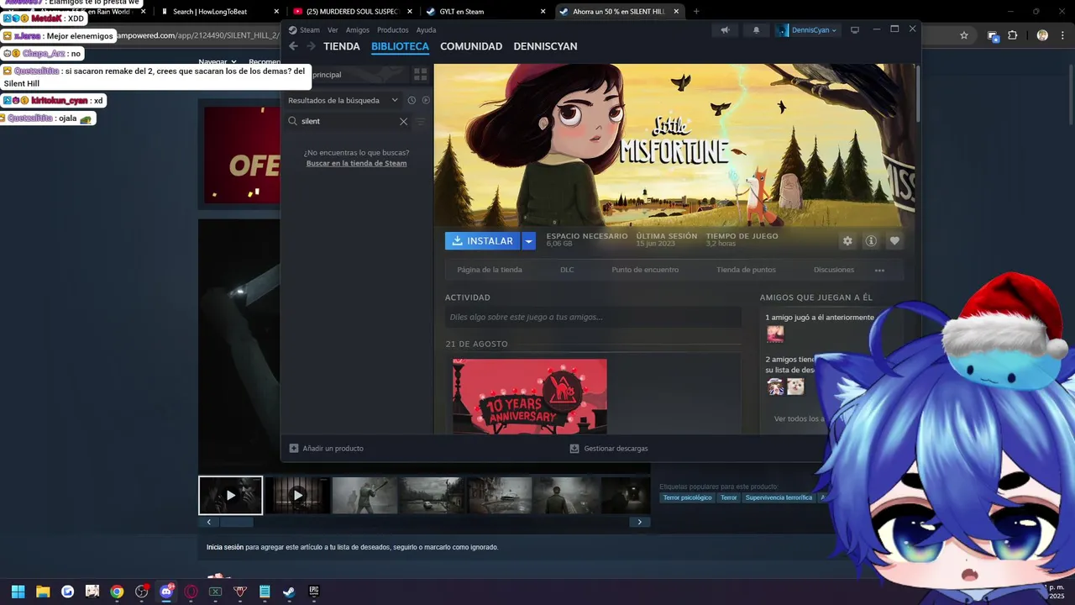Play first trailer thumbnail on store page
Image resolution: width=1075 pixels, height=605 pixels.
click(230, 496)
